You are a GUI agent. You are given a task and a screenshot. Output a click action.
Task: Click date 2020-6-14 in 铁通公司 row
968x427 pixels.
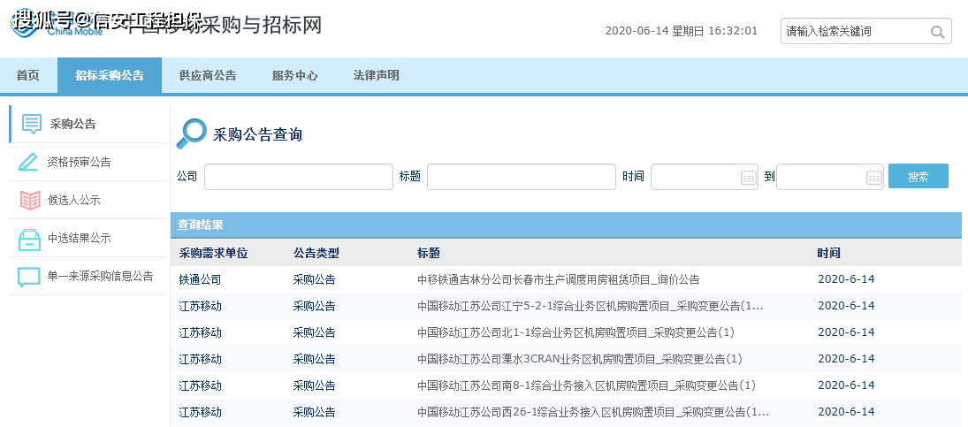pyautogui.click(x=846, y=279)
